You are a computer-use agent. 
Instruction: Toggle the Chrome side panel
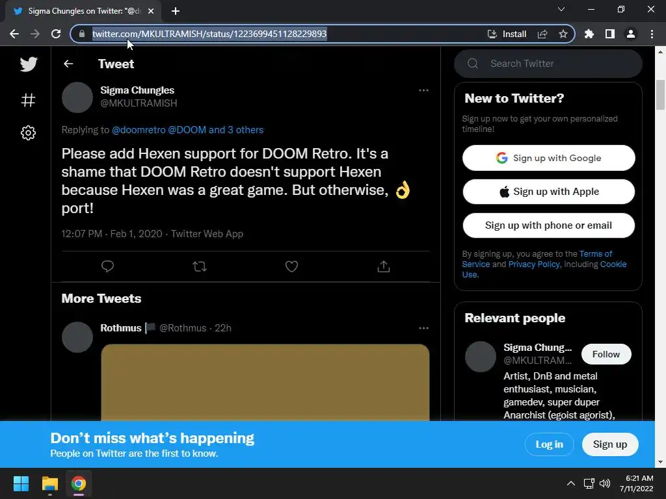[x=610, y=34]
